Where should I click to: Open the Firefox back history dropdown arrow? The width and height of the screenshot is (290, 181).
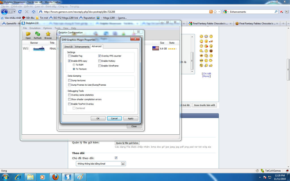(x=14, y=12)
